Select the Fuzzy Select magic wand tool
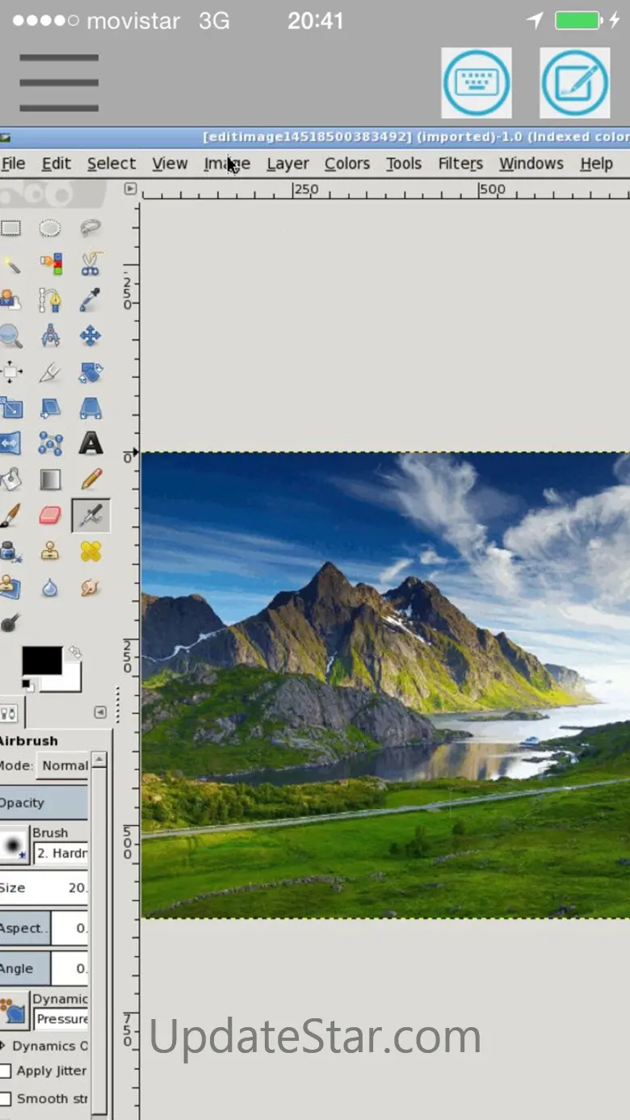This screenshot has width=630, height=1120. [10, 264]
